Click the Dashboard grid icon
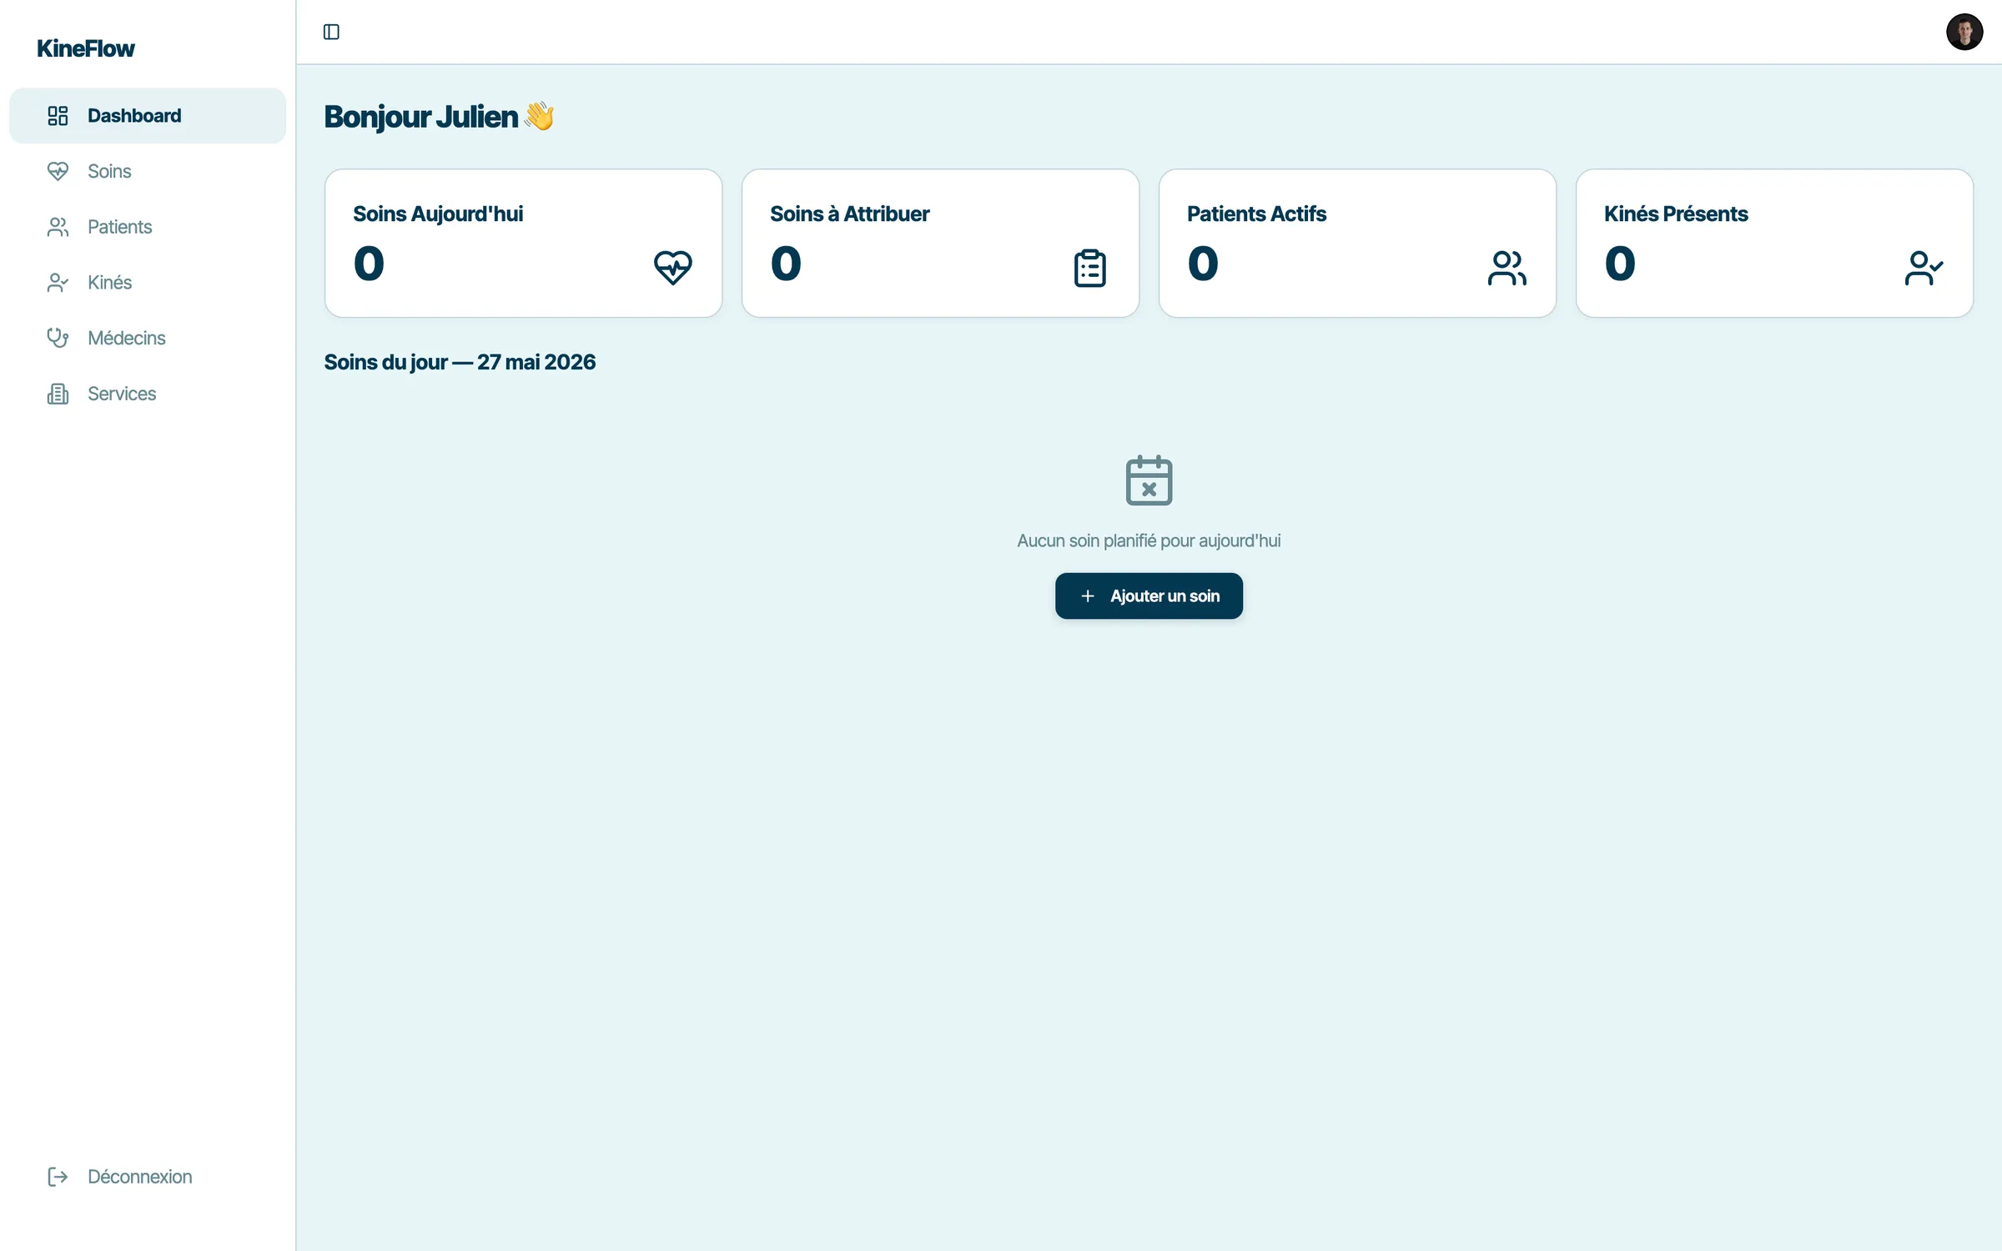2002x1251 pixels. click(x=58, y=115)
